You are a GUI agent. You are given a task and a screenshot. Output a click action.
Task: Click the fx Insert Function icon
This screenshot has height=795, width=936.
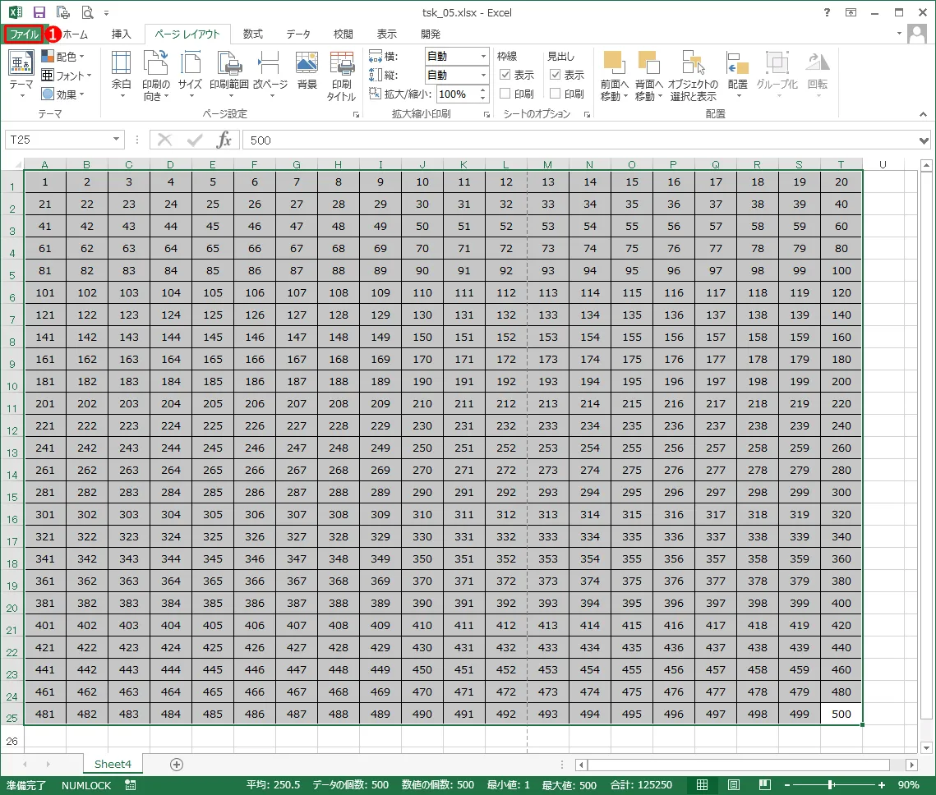point(224,140)
